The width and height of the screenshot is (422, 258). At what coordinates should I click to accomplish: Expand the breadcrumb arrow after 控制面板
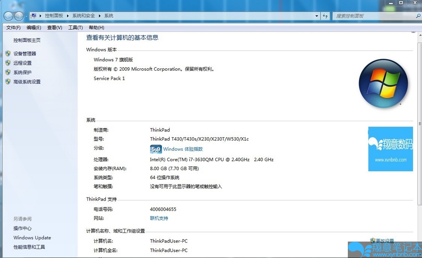pos(68,16)
